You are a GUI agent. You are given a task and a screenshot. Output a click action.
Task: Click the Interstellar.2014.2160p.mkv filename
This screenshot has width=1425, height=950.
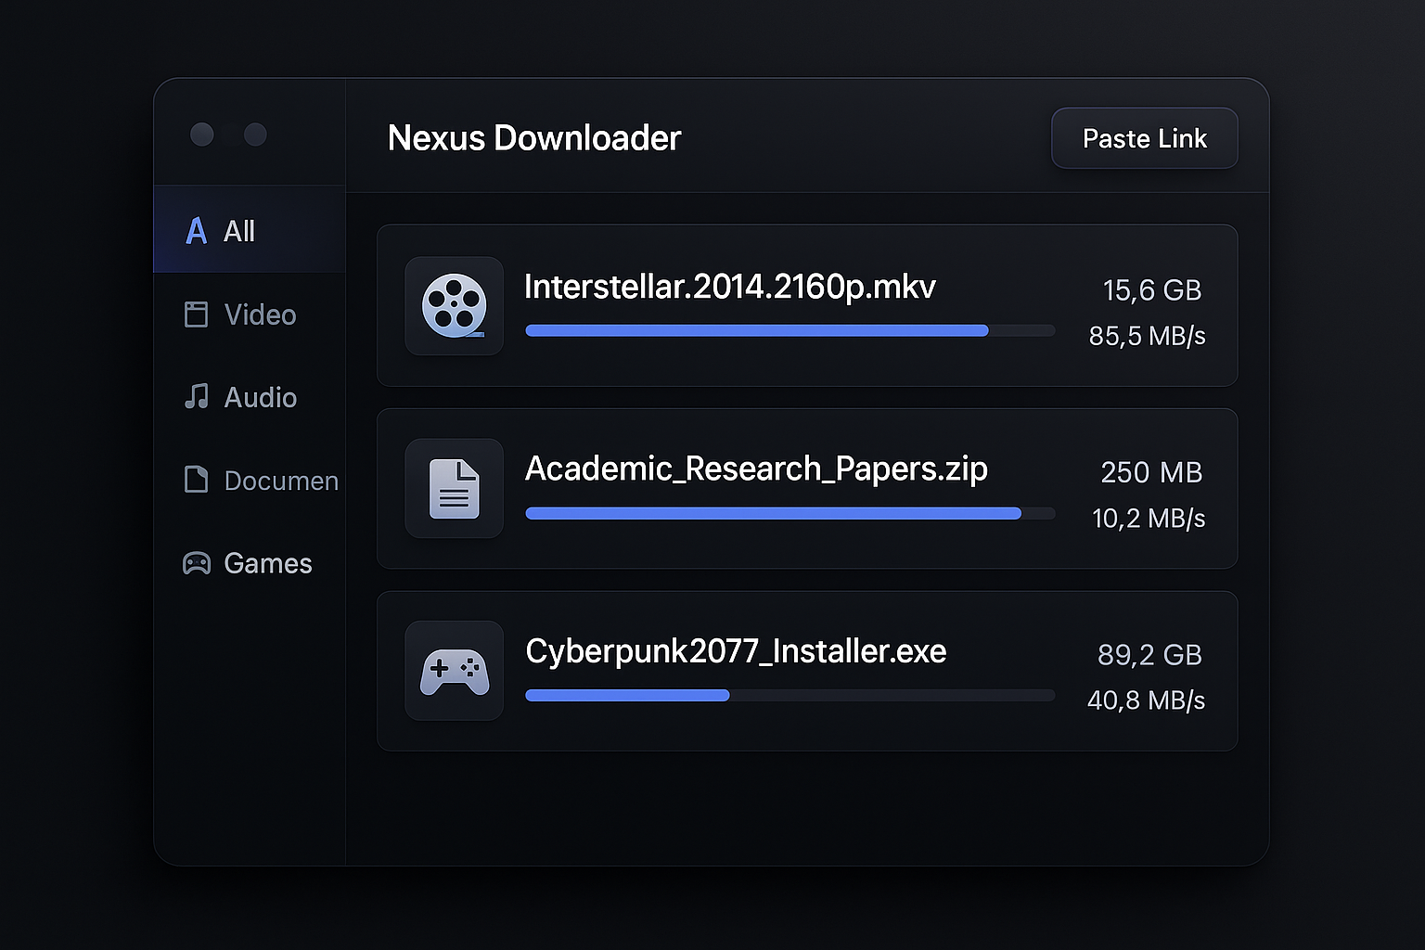[730, 288]
